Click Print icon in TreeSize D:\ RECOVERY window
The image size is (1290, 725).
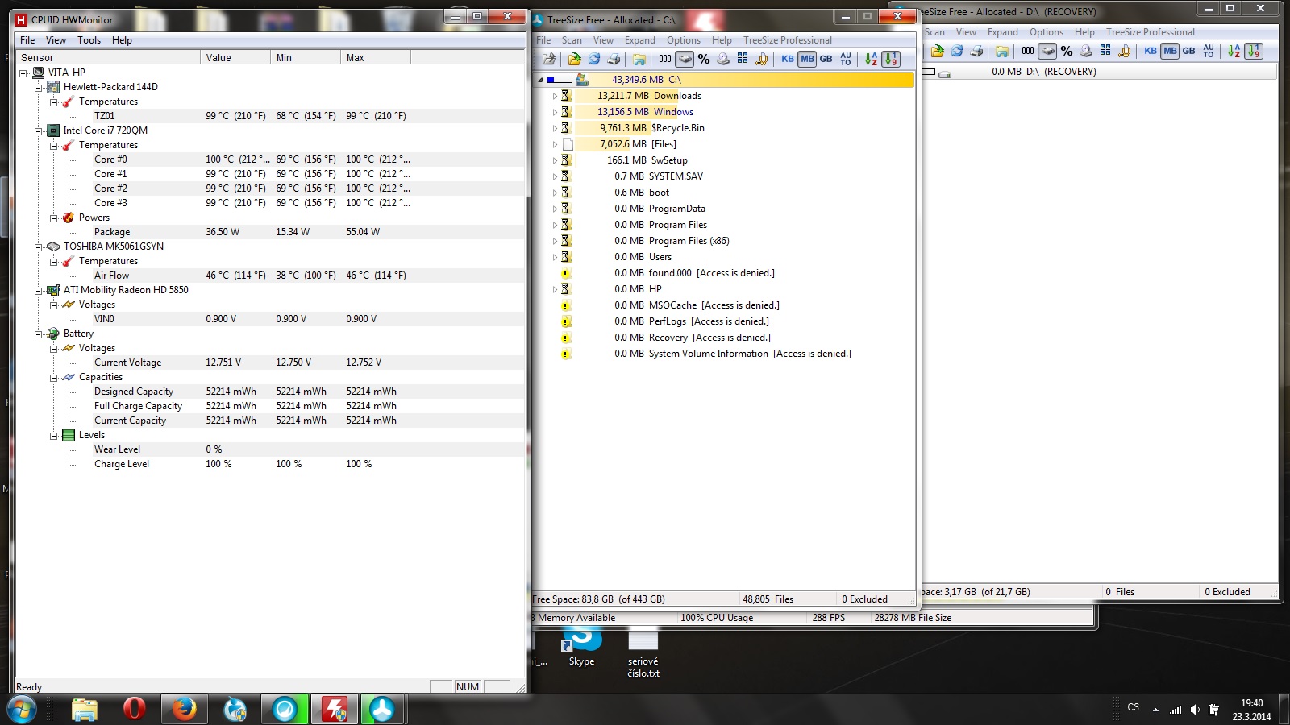976,51
